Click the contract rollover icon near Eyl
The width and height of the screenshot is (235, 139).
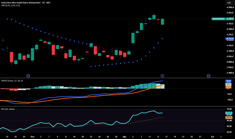(x=209, y=76)
